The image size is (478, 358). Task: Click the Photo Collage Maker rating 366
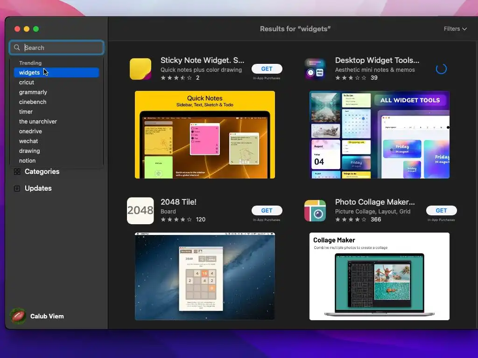point(358,220)
